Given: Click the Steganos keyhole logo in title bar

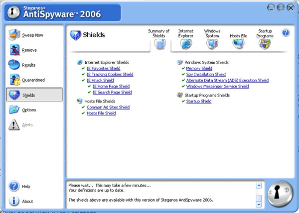Looking at the screenshot, I should [14, 12].
